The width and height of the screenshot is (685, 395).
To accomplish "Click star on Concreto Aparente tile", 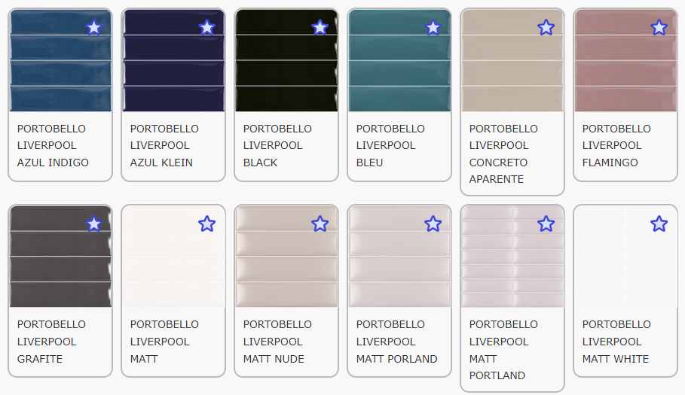I will pos(546,28).
